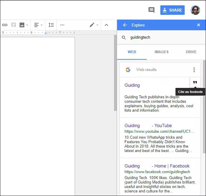
Task: Click the editing mode pencil icon
Action: coord(92,25)
